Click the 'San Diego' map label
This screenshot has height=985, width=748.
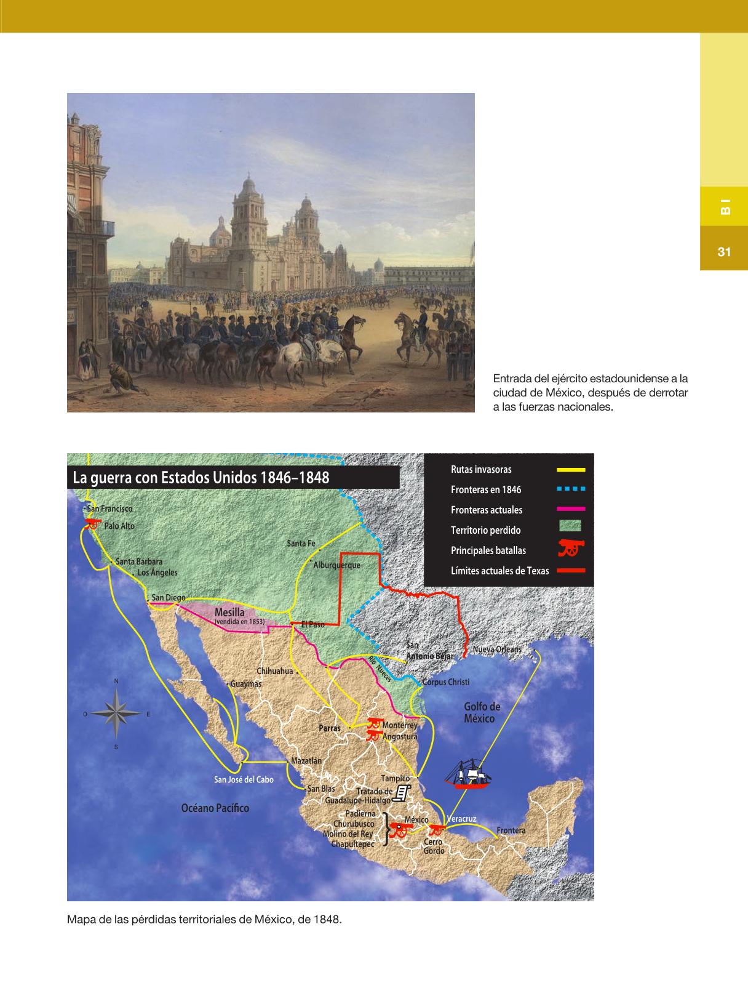(x=168, y=597)
